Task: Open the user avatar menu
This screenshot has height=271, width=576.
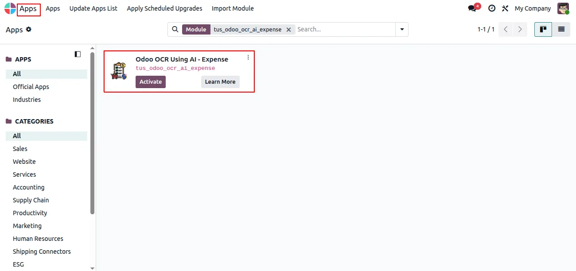Action: pyautogui.click(x=563, y=8)
